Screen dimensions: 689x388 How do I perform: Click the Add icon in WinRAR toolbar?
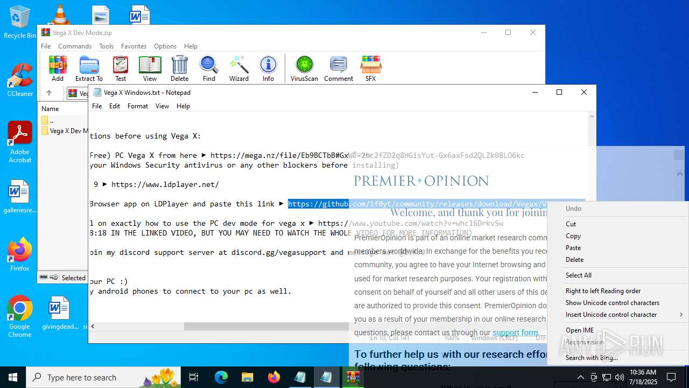pyautogui.click(x=58, y=68)
